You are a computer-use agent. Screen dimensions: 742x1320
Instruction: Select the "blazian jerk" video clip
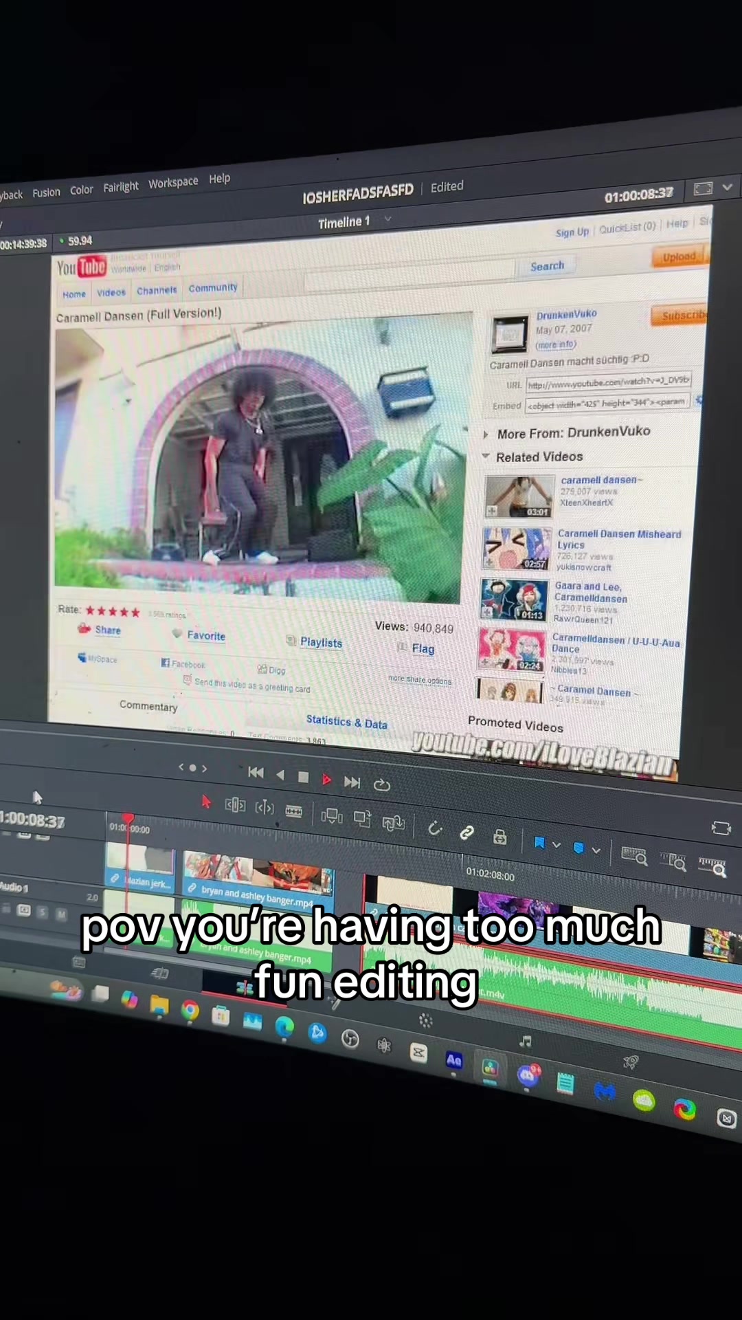(x=140, y=868)
